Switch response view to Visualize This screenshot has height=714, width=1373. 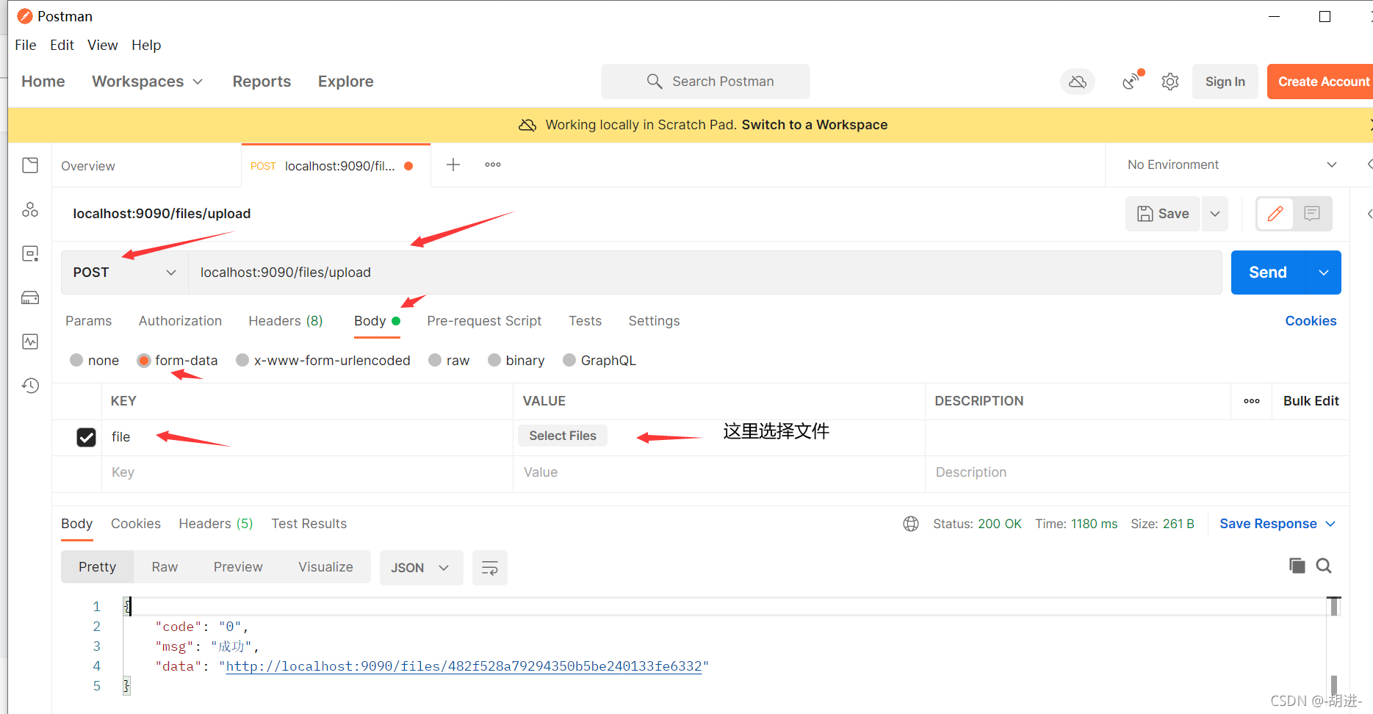[325, 567]
